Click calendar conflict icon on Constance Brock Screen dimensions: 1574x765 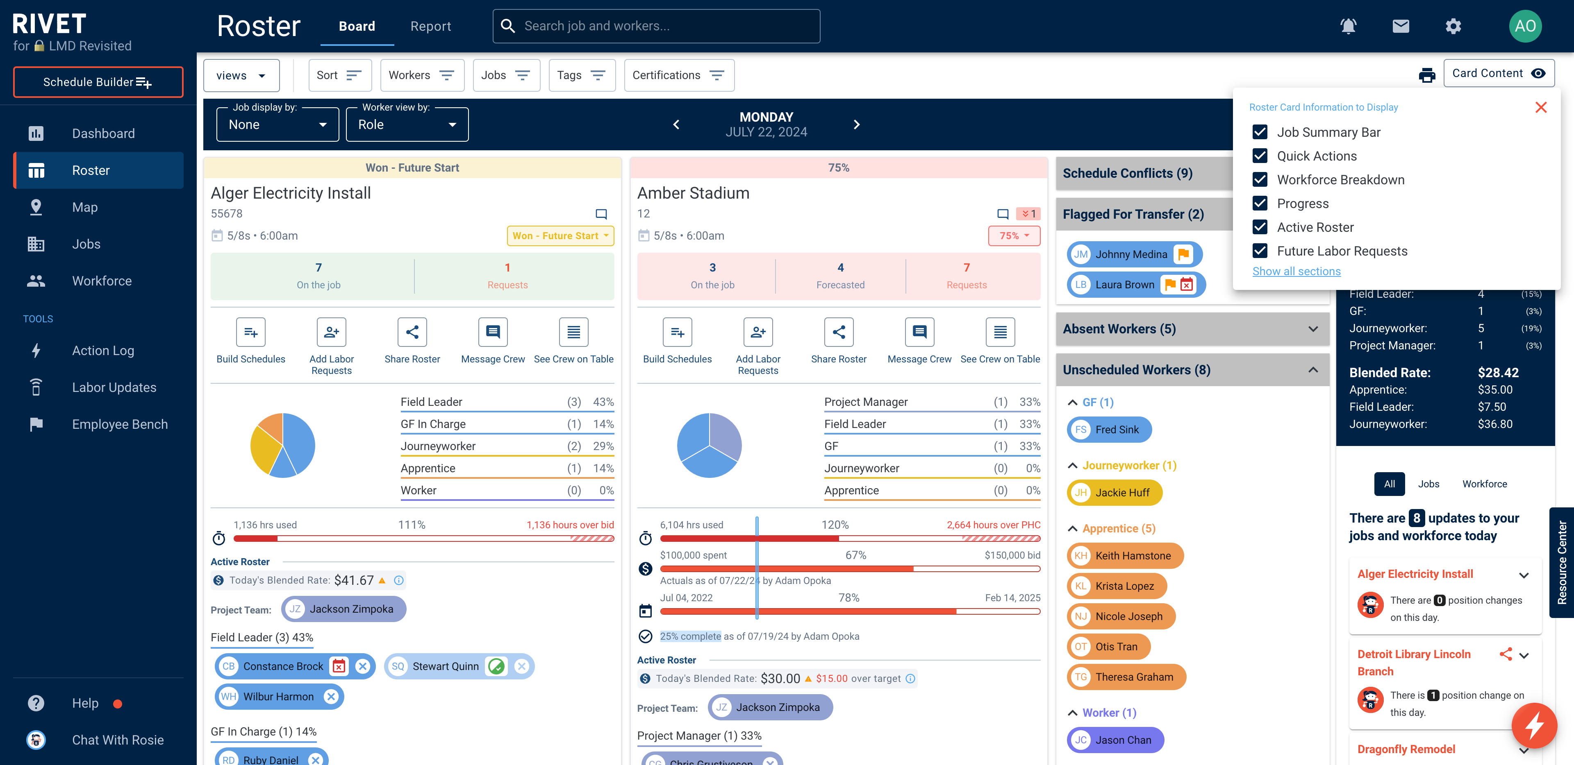click(339, 666)
